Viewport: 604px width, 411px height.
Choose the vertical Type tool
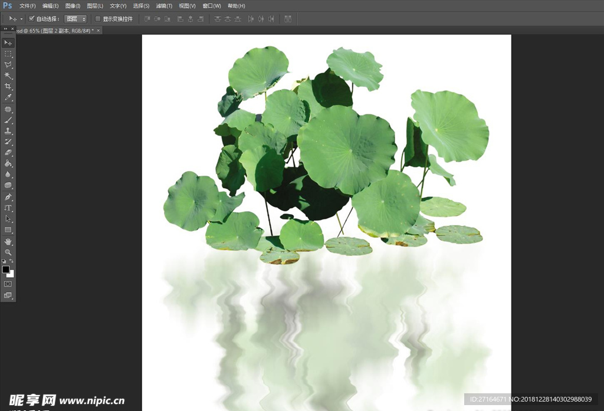pyautogui.click(x=8, y=208)
